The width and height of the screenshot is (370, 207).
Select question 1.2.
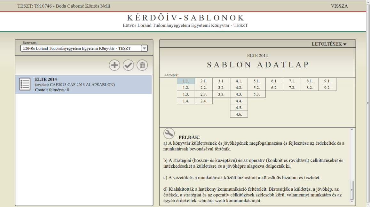186,88
